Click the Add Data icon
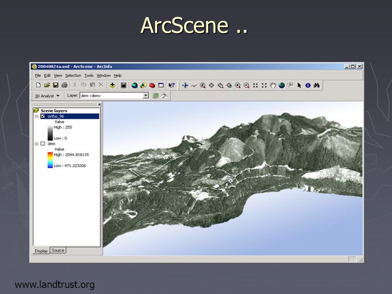Image resolution: width=392 pixels, height=294 pixels. click(113, 85)
